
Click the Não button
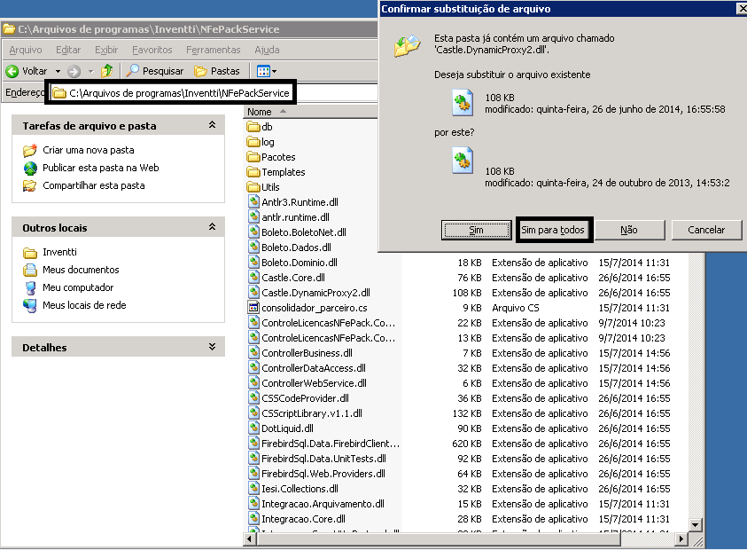point(629,230)
